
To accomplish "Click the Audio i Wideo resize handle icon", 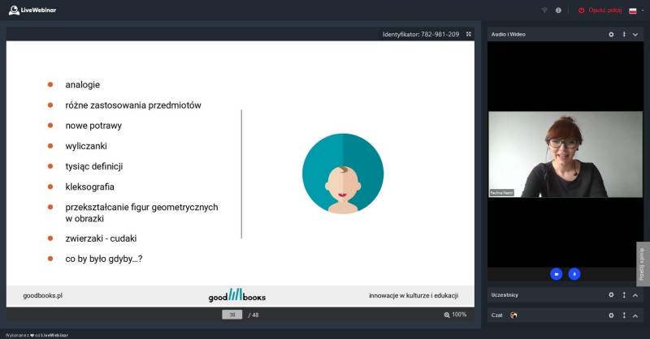I will [624, 34].
